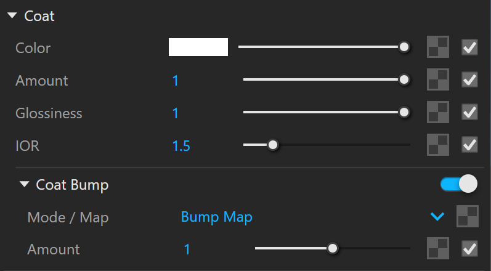Open the Glossiness texture map slot
Screen dimensions: 491x271
coord(438,112)
